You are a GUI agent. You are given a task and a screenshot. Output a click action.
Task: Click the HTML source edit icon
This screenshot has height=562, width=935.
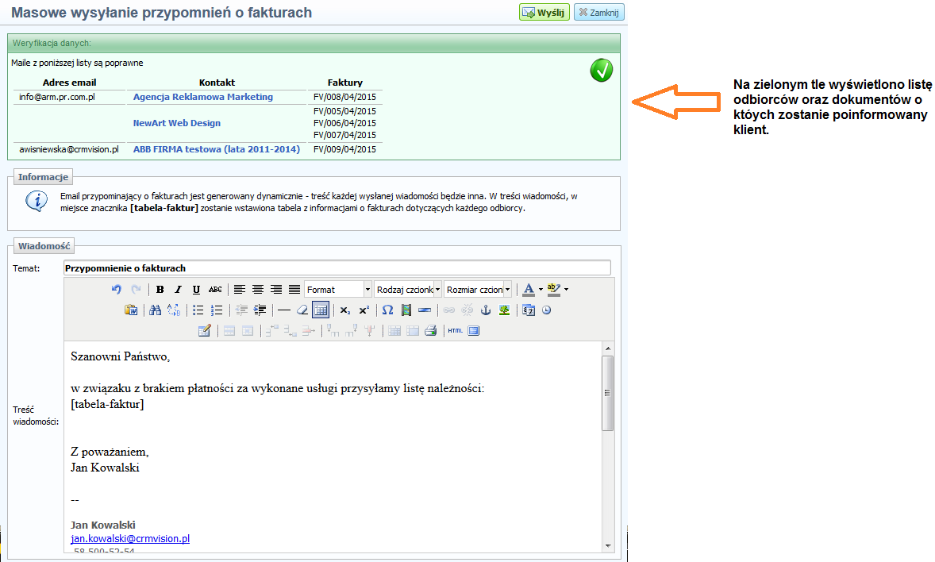[x=455, y=331]
